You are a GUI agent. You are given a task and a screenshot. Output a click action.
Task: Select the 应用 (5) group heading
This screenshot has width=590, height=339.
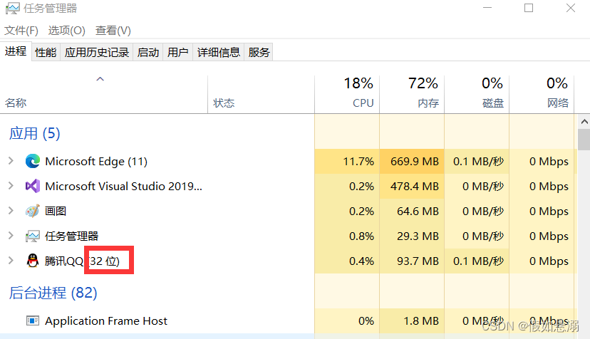click(x=35, y=133)
